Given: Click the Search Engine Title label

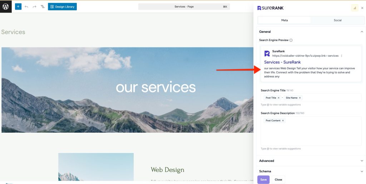Looking at the screenshot, I should pos(273,90).
